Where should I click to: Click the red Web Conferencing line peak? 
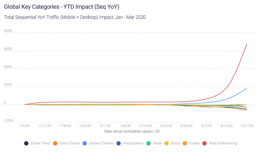(x=247, y=44)
